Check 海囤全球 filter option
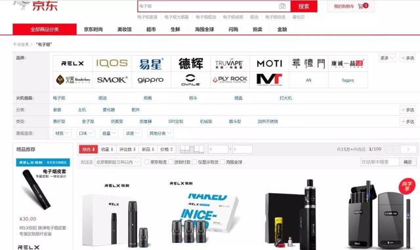Screen dimensions: 420x250 coord(222,162)
